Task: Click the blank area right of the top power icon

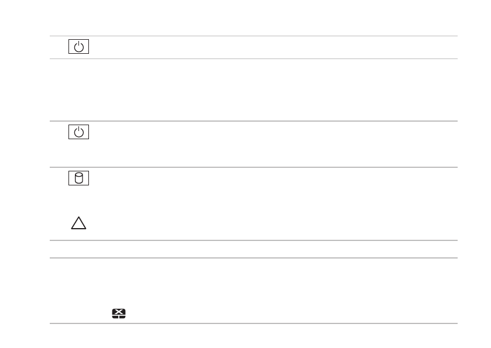Action: [x=269, y=47]
